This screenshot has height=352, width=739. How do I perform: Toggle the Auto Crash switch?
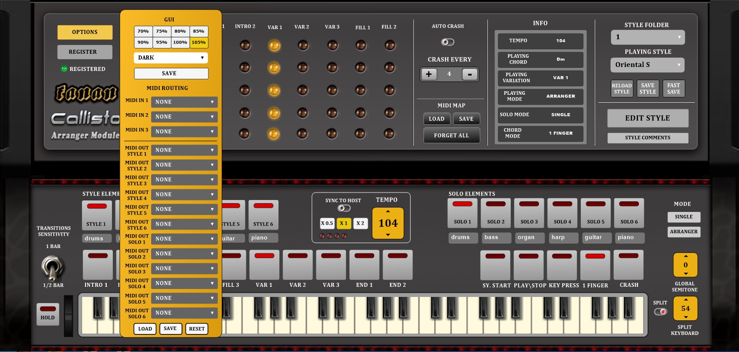click(448, 42)
